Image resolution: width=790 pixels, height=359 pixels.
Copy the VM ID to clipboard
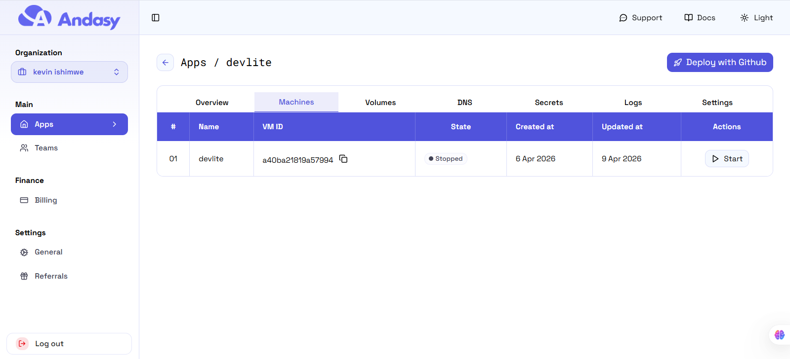tap(343, 159)
